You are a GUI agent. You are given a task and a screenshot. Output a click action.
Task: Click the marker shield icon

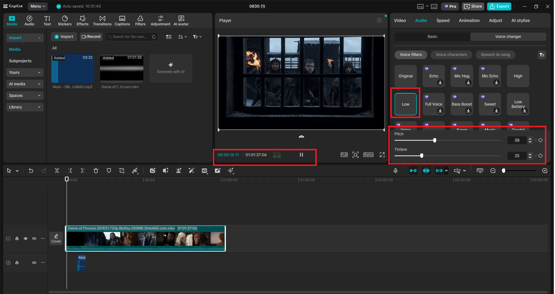point(109,171)
